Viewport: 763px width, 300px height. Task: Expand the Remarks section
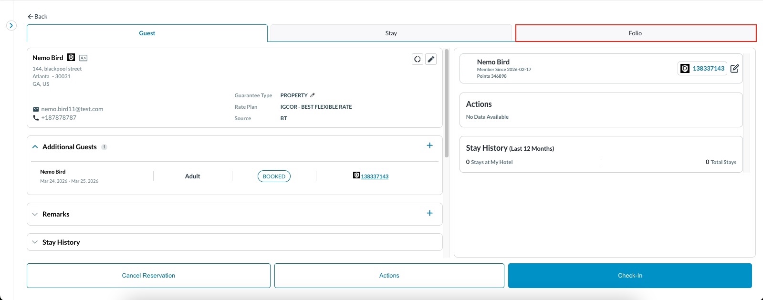[35, 214]
